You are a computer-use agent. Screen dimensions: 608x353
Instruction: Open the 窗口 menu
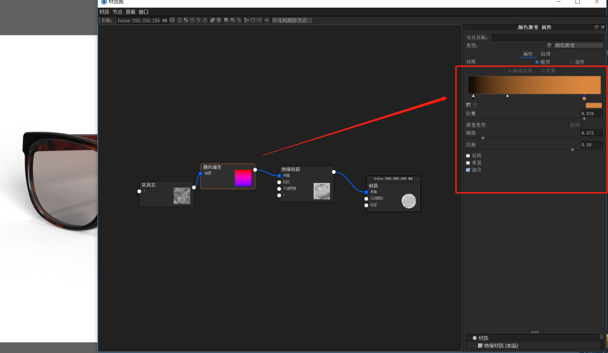coord(144,12)
